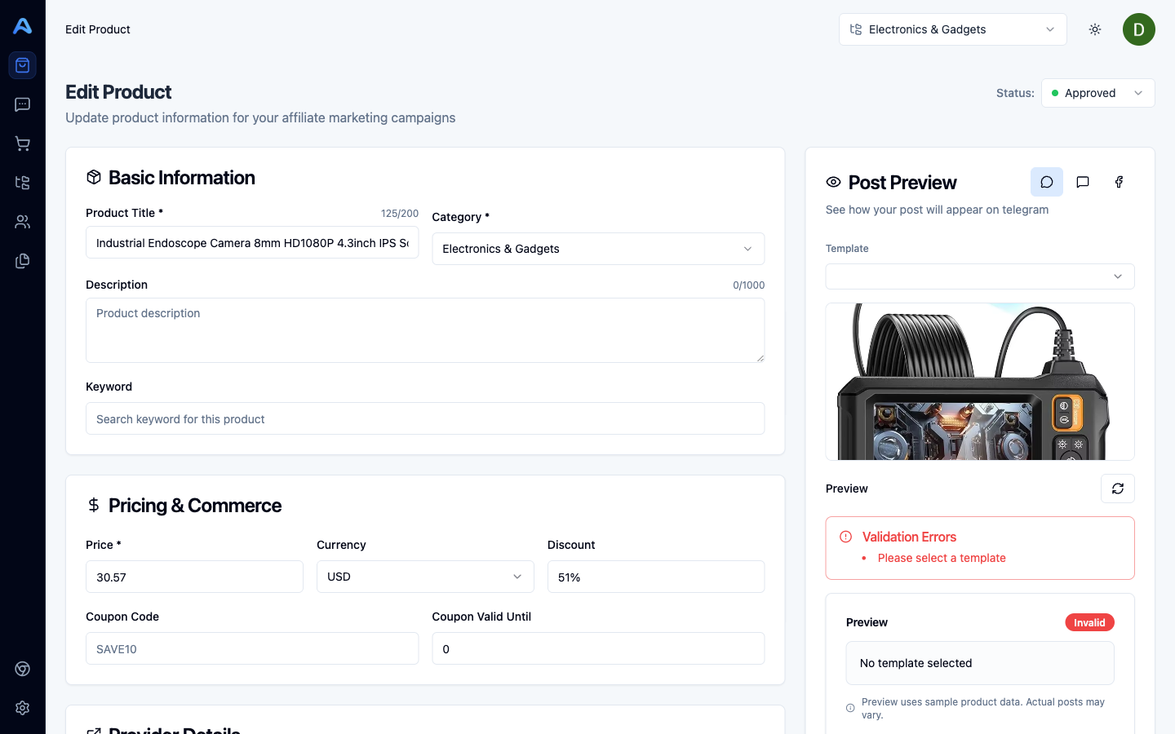Open the Telegram channels sidebar icon
The height and width of the screenshot is (734, 1175).
[22, 183]
